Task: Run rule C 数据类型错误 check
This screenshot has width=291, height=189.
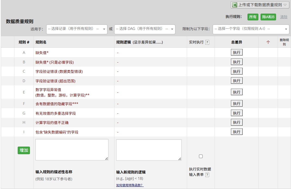Action: pos(237,71)
